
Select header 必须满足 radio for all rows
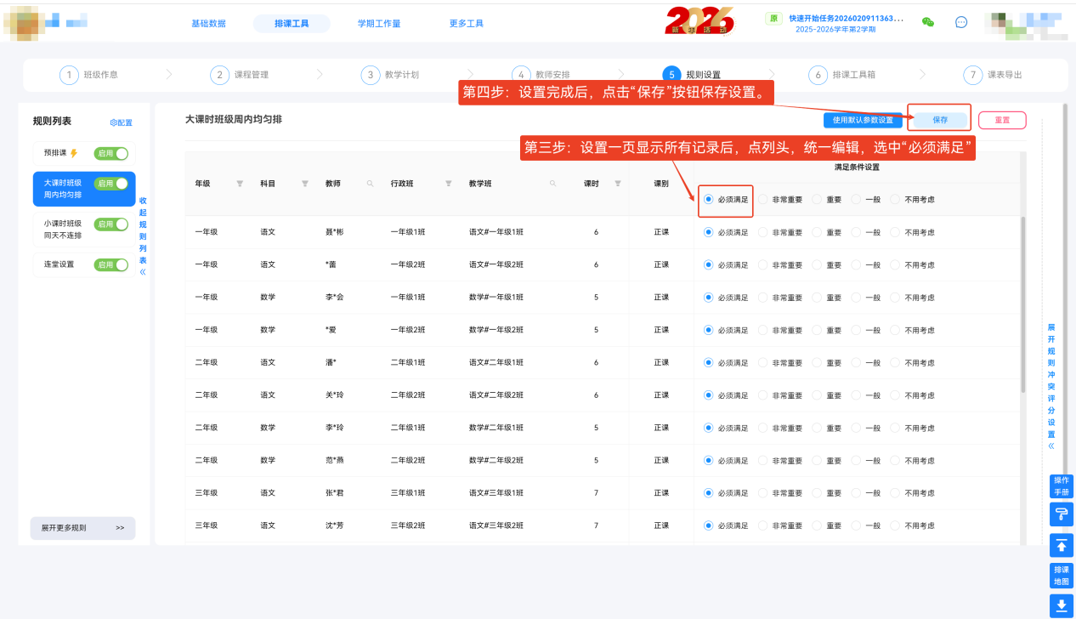[708, 200]
